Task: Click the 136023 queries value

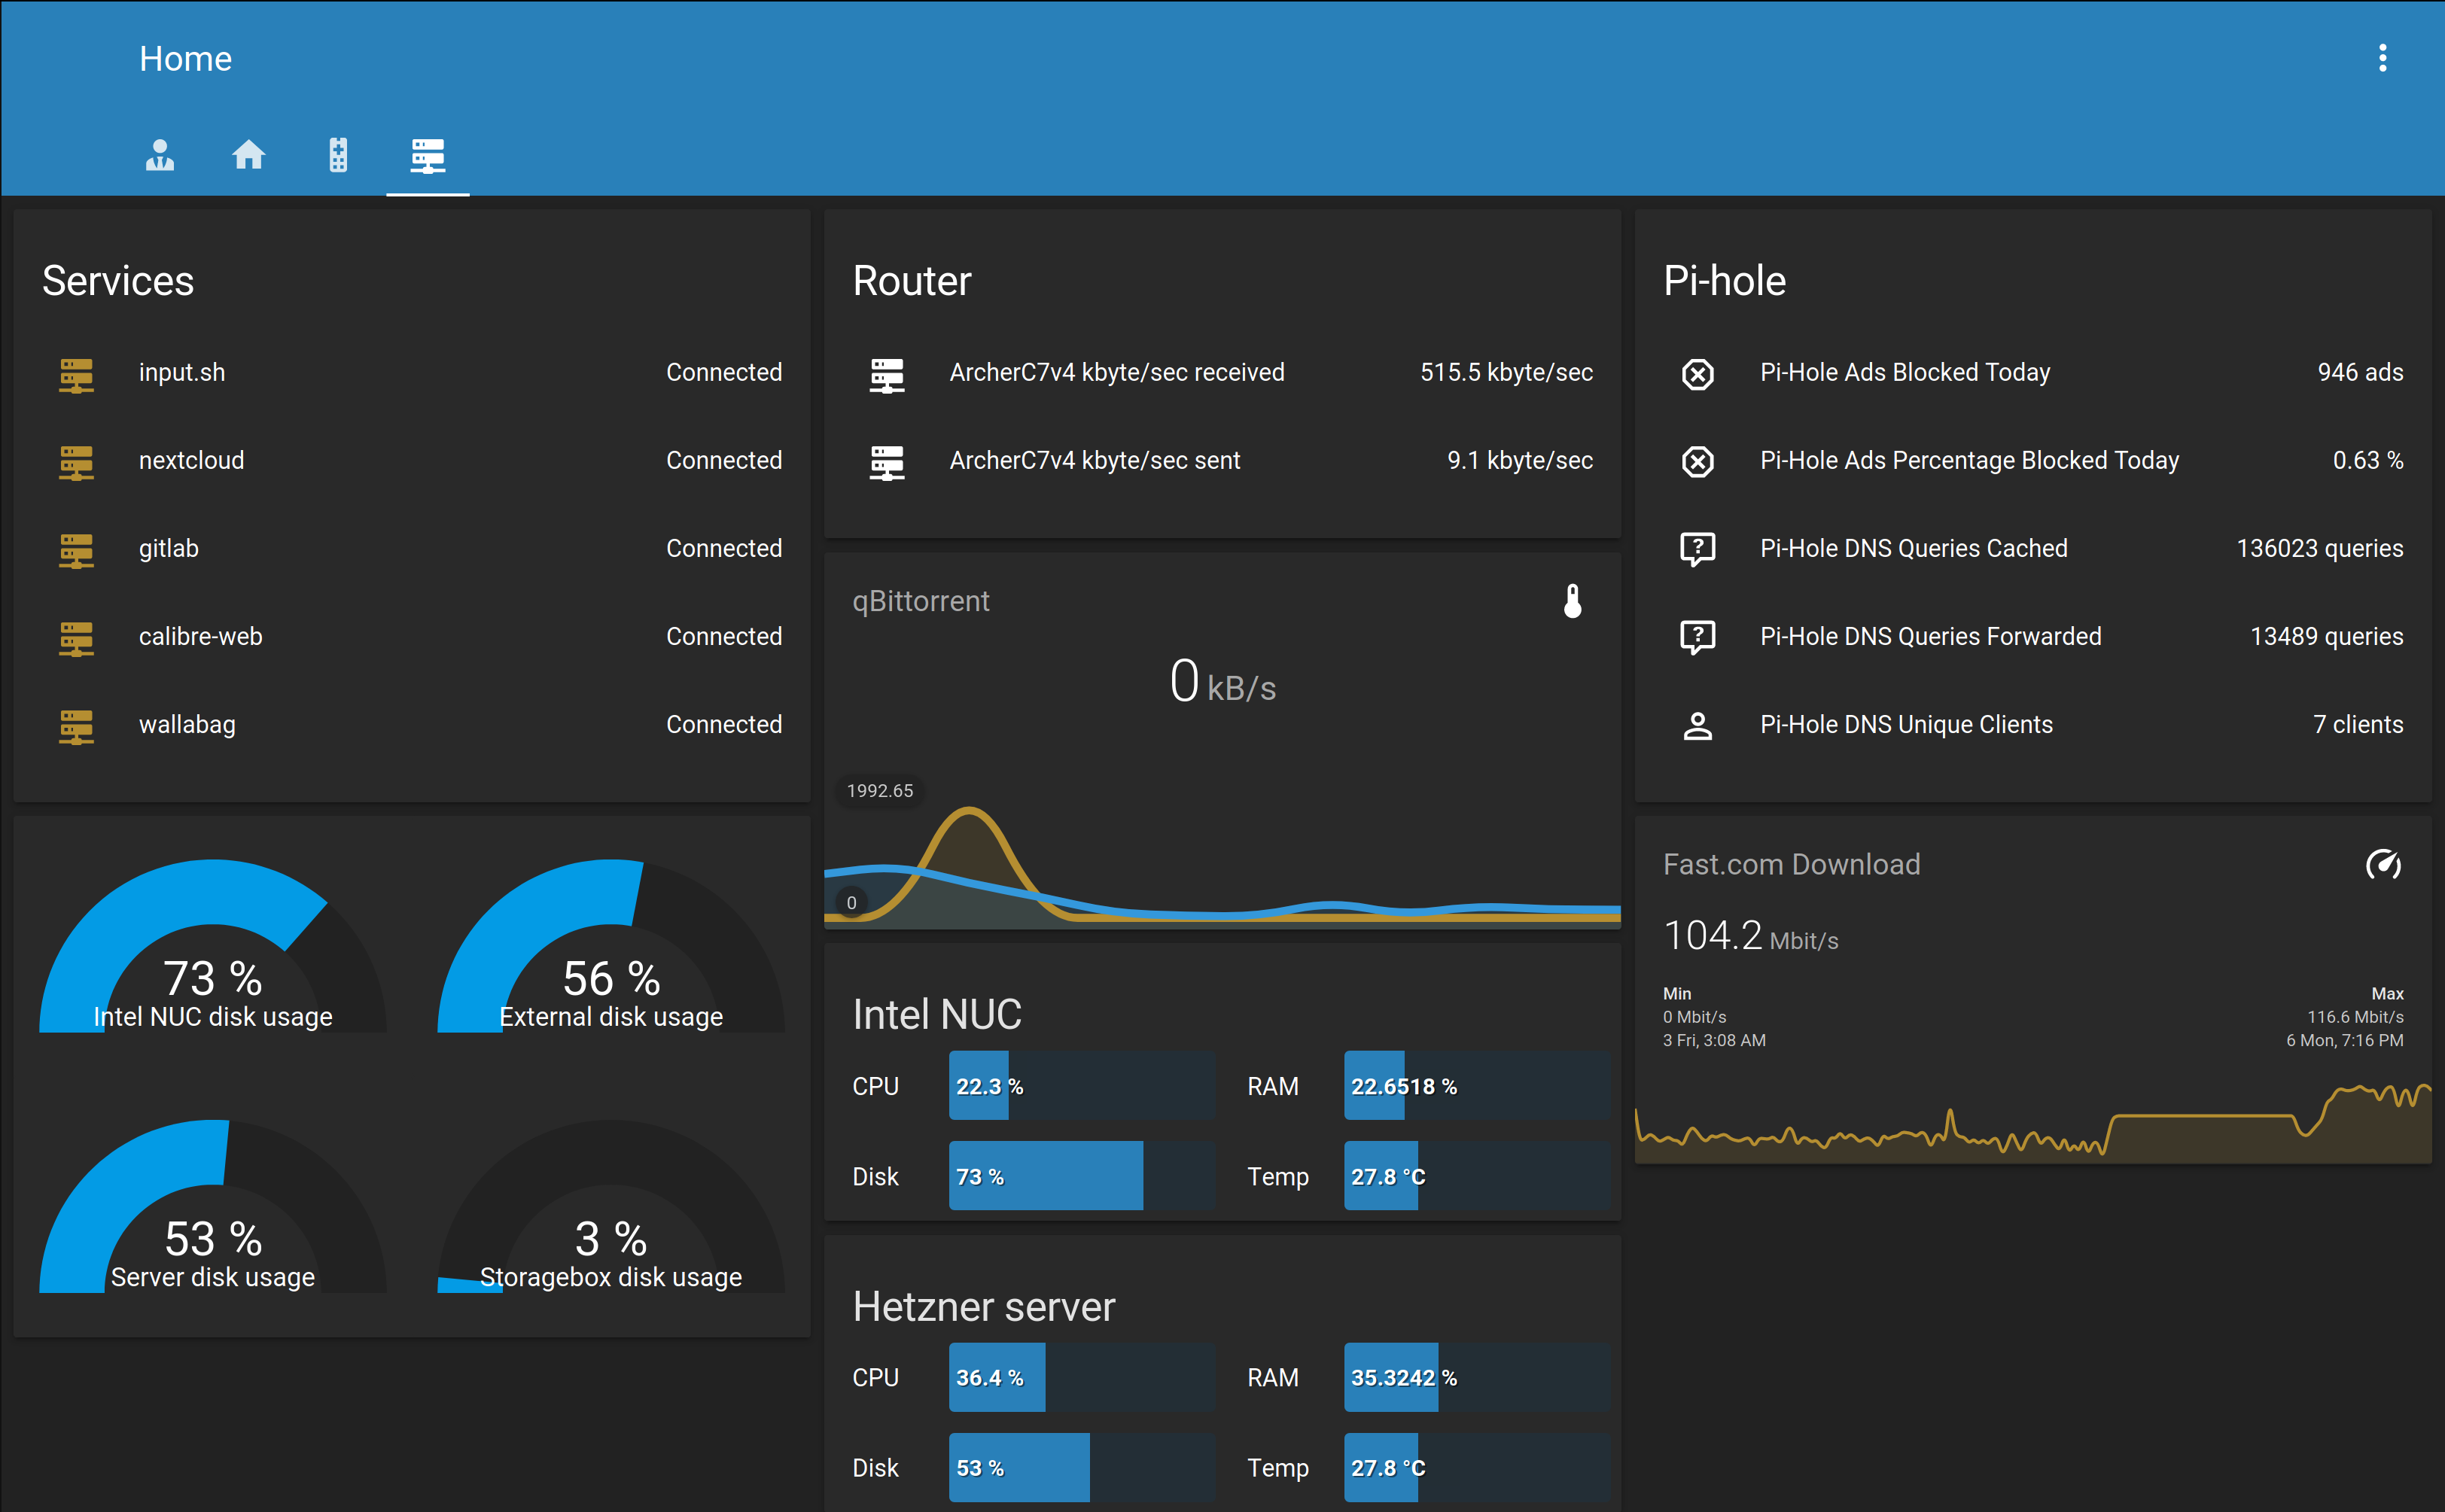Action: pos(2320,549)
